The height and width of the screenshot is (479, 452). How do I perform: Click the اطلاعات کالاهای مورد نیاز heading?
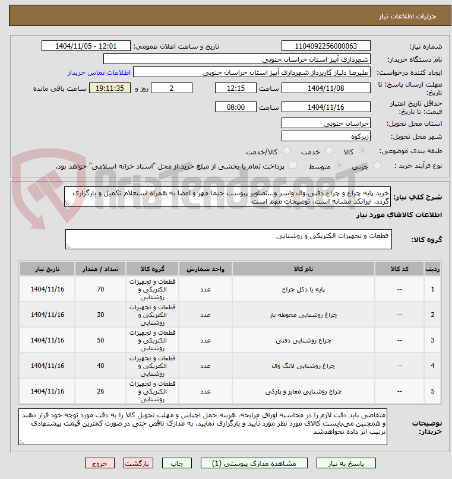(x=399, y=215)
